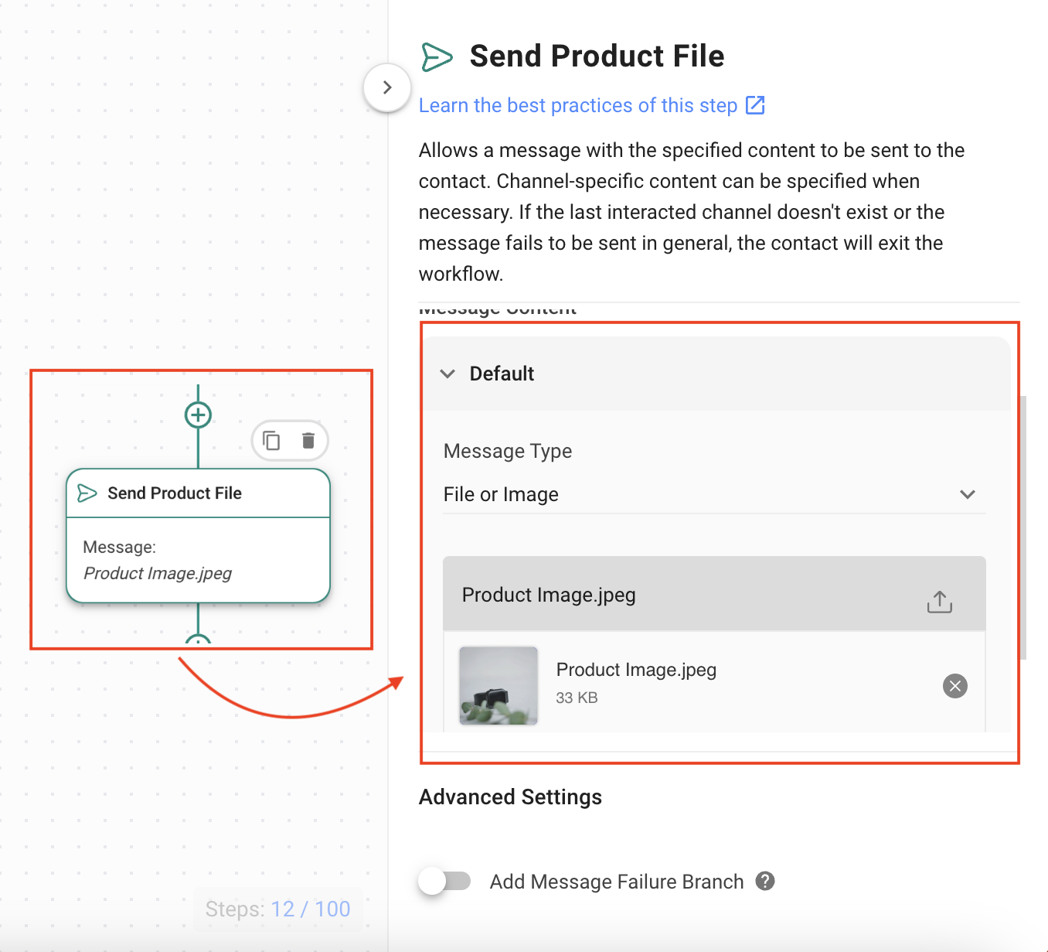The image size is (1048, 952).
Task: Click the Steps 12/100 counter
Action: [x=277, y=909]
